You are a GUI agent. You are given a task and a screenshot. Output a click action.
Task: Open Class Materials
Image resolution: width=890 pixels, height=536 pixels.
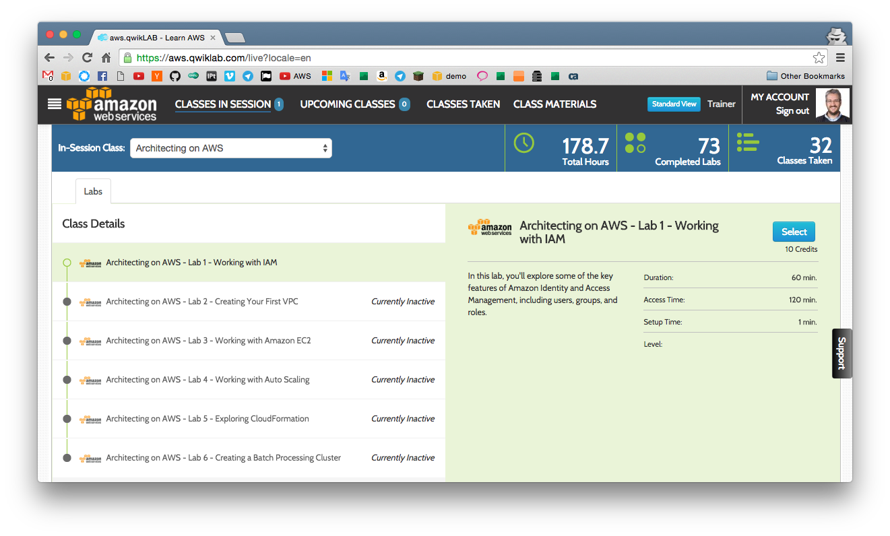point(554,104)
